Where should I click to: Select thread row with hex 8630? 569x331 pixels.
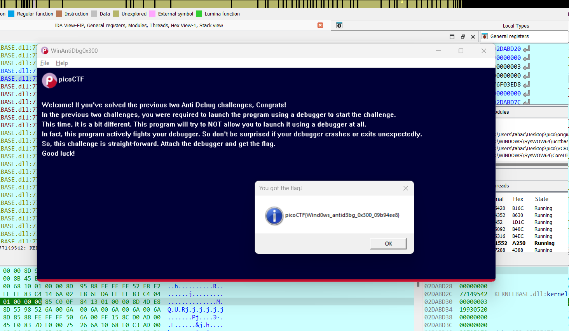tap(532, 215)
